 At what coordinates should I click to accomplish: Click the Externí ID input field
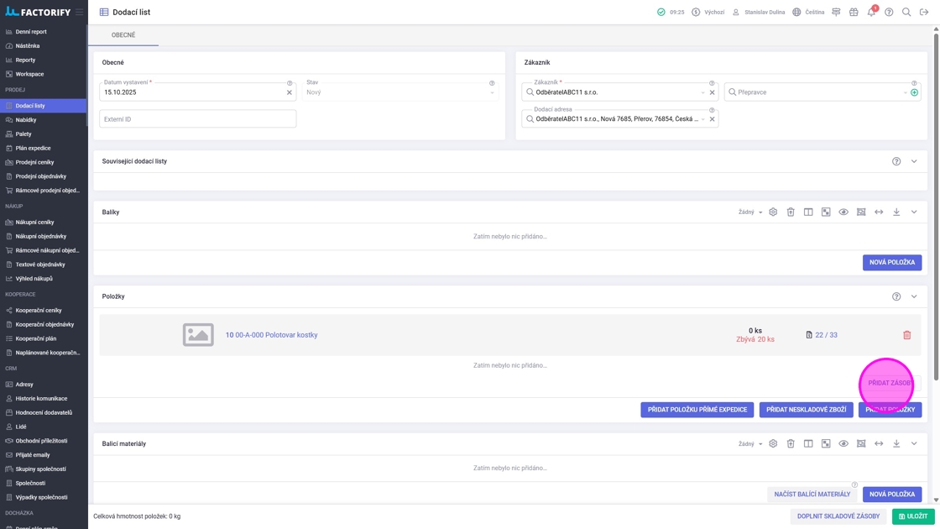click(197, 119)
